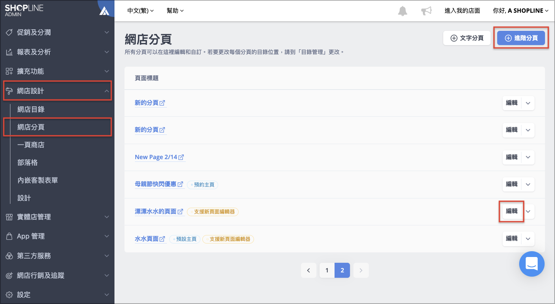Click the next page right arrow

coord(361,270)
